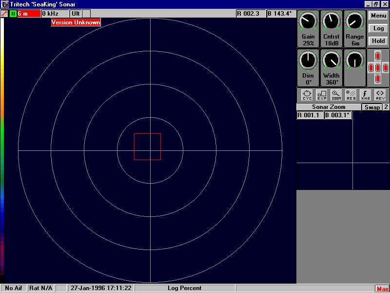Image resolution: width=390 pixels, height=293 pixels.
Task: Click the green pause indicator icon
Action: click(x=13, y=14)
